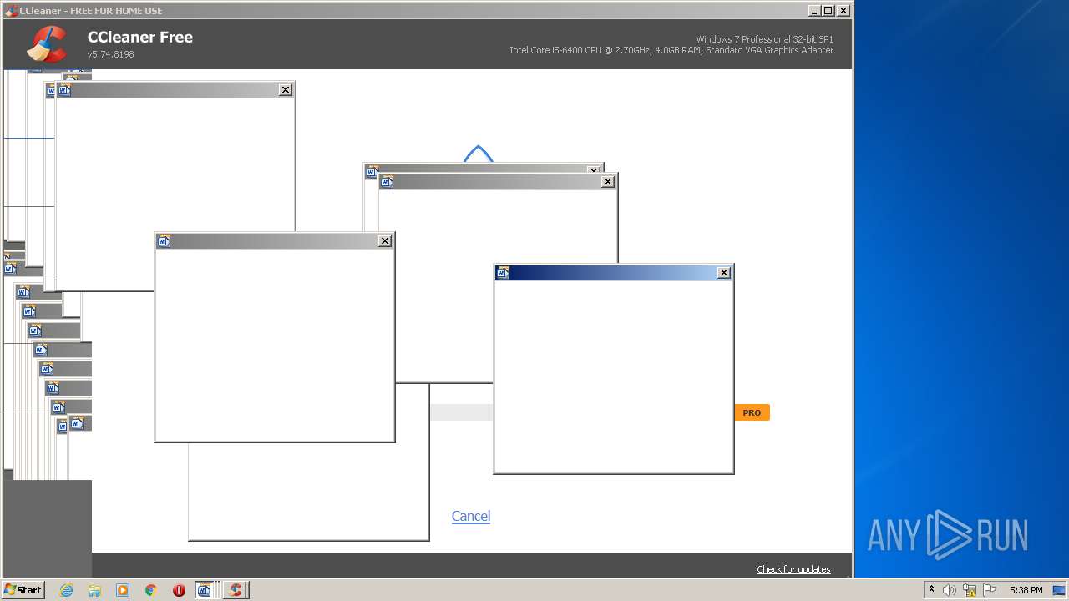Screen dimensions: 1069x601
Task: Click the CCleaner Free title text
Action: point(140,37)
